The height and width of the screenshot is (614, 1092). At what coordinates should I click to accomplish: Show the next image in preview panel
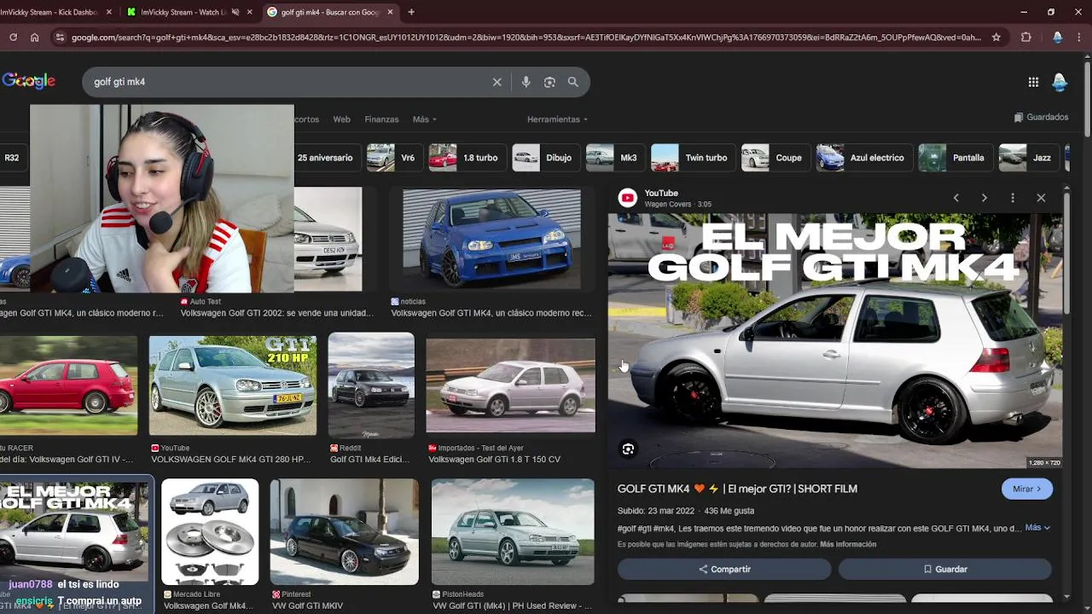pos(984,198)
